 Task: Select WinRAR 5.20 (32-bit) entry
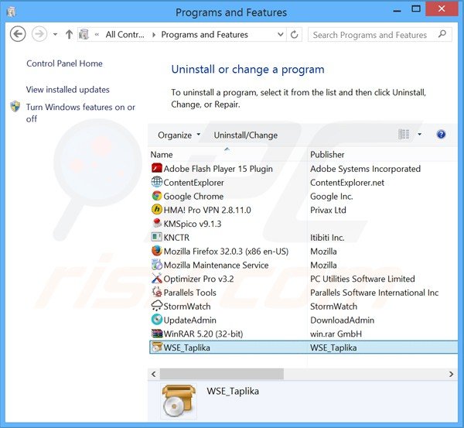(203, 334)
